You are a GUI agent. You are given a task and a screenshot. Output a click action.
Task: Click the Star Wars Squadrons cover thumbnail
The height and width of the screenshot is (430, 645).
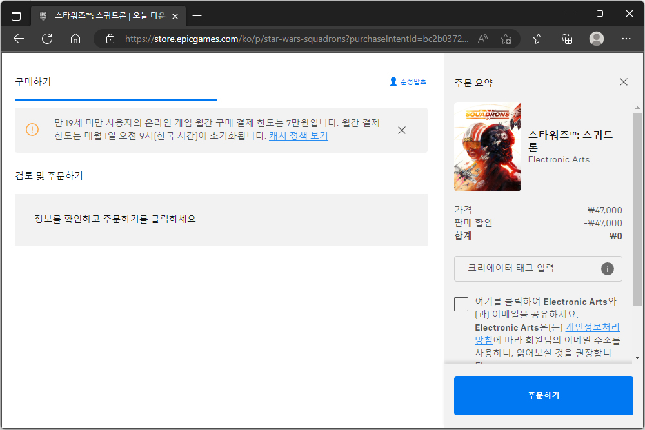coord(488,147)
